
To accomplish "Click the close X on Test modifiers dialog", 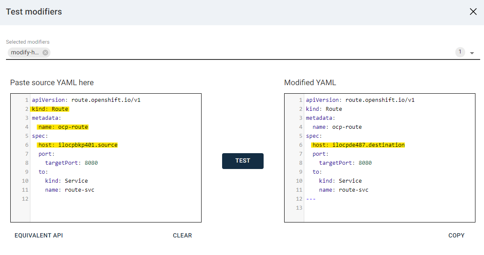I will tap(473, 12).
